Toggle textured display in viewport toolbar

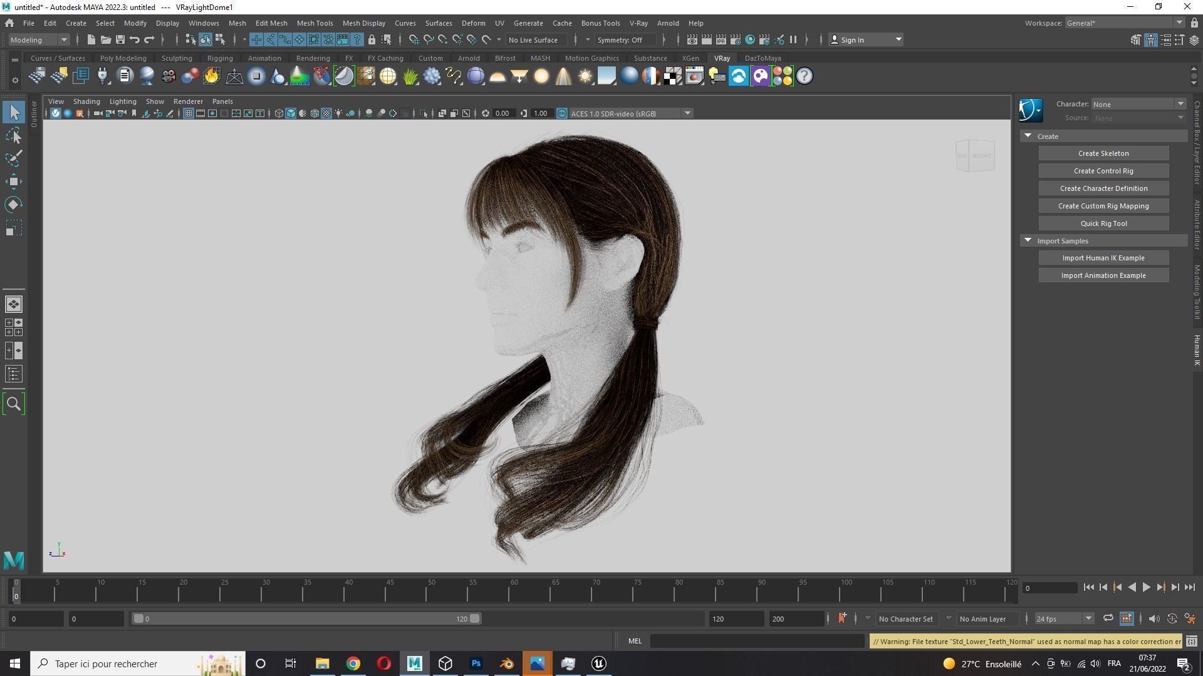point(326,113)
